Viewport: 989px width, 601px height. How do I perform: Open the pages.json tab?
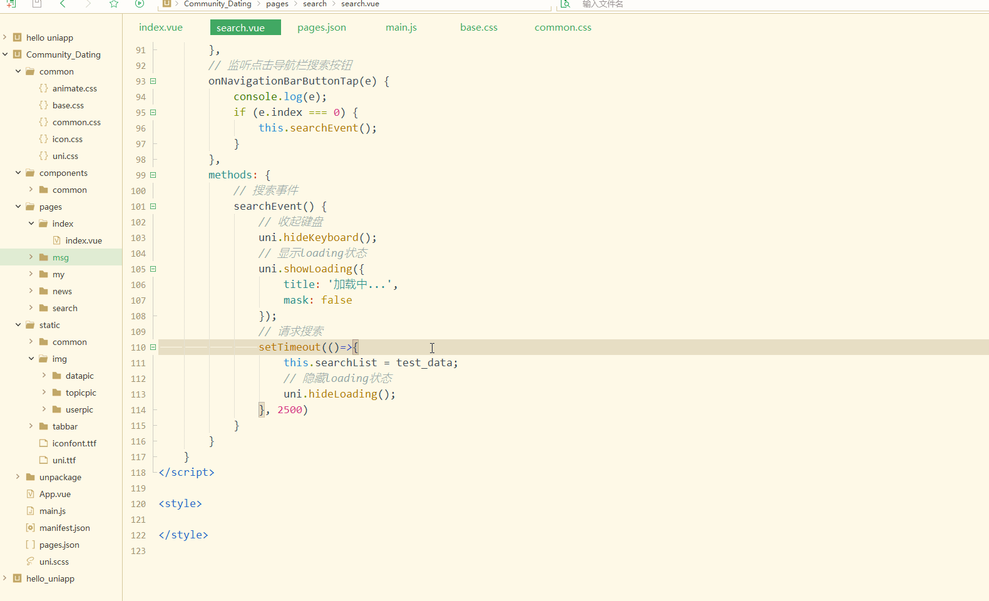click(322, 28)
